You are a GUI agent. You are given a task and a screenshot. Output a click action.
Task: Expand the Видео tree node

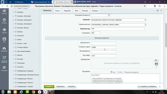tap(13, 39)
